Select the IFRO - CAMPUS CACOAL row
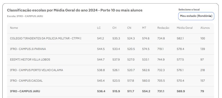The image size is (222, 98). (x=110, y=81)
